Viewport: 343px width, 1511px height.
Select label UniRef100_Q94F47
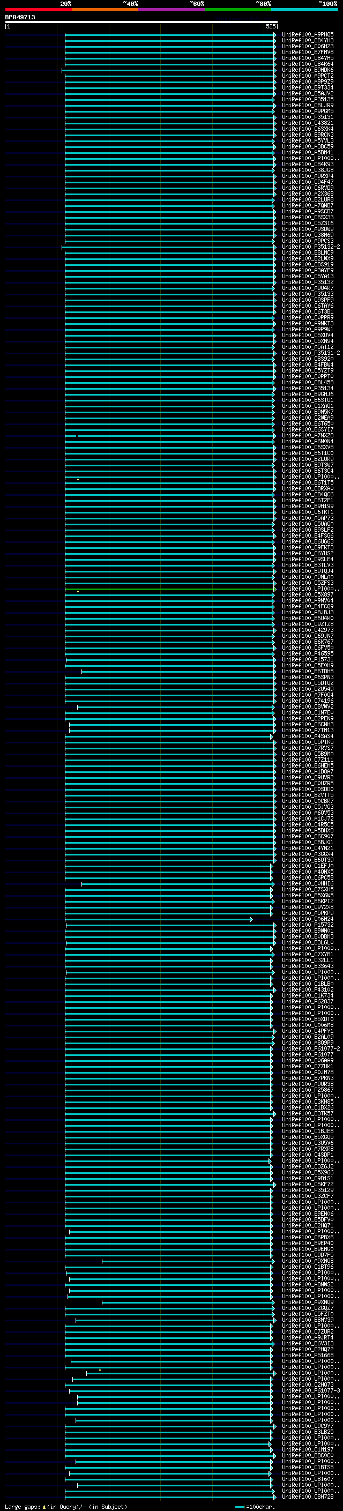(x=308, y=182)
